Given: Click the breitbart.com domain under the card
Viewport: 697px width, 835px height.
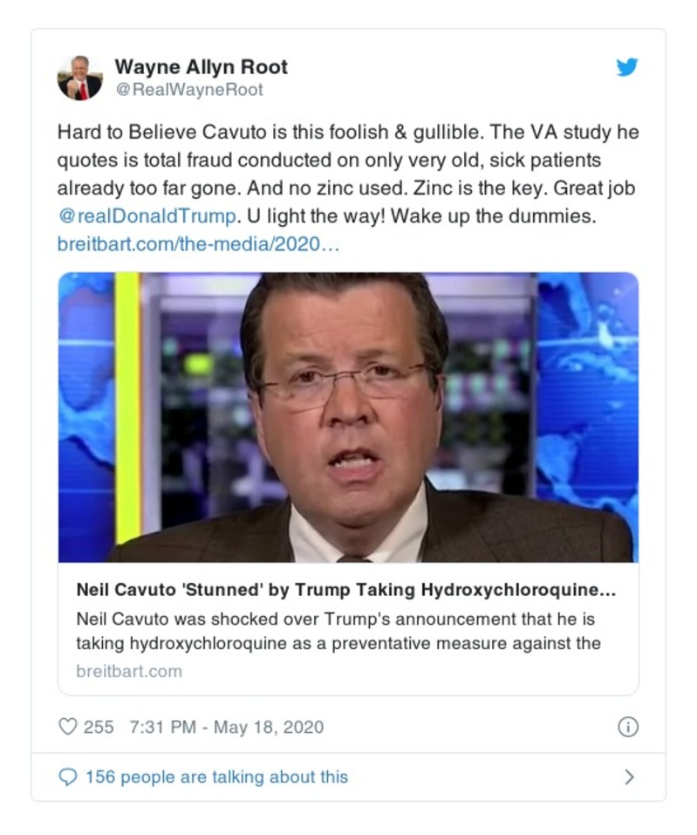Looking at the screenshot, I should [x=129, y=671].
